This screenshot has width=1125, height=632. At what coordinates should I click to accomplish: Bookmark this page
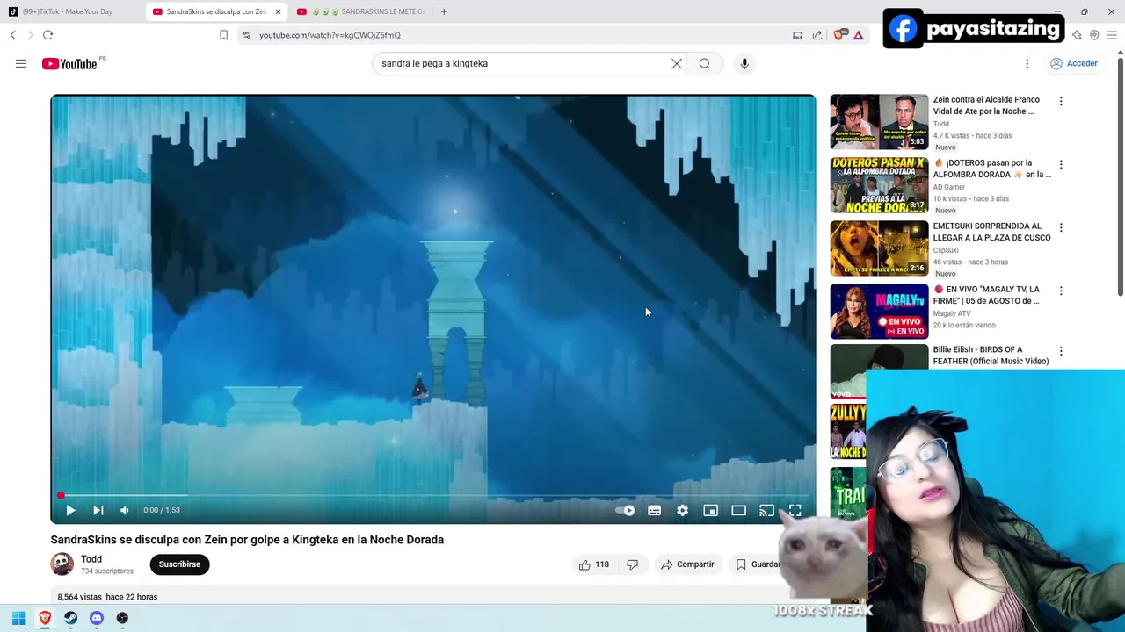click(223, 35)
